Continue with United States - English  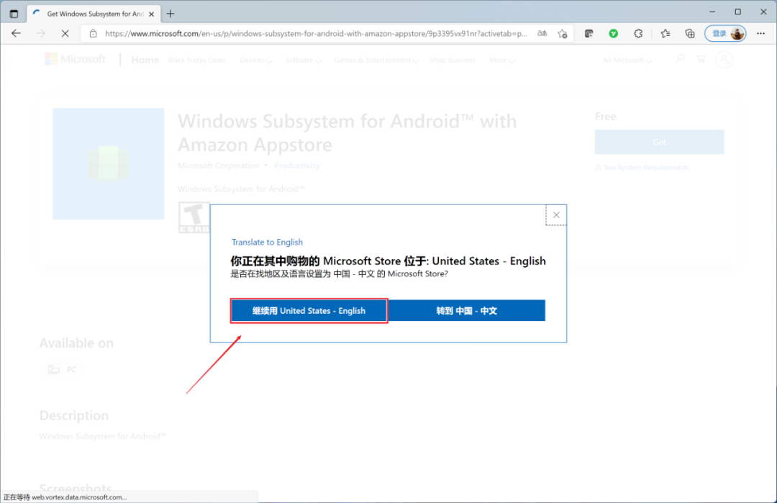pyautogui.click(x=309, y=311)
